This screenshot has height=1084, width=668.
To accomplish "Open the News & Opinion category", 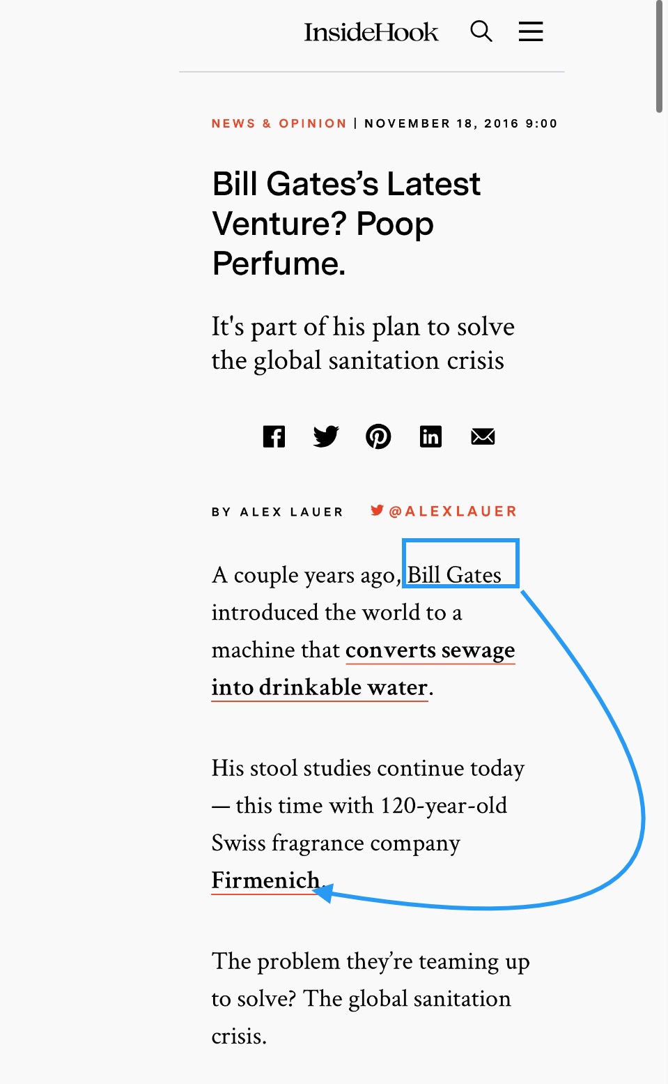I will 279,123.
